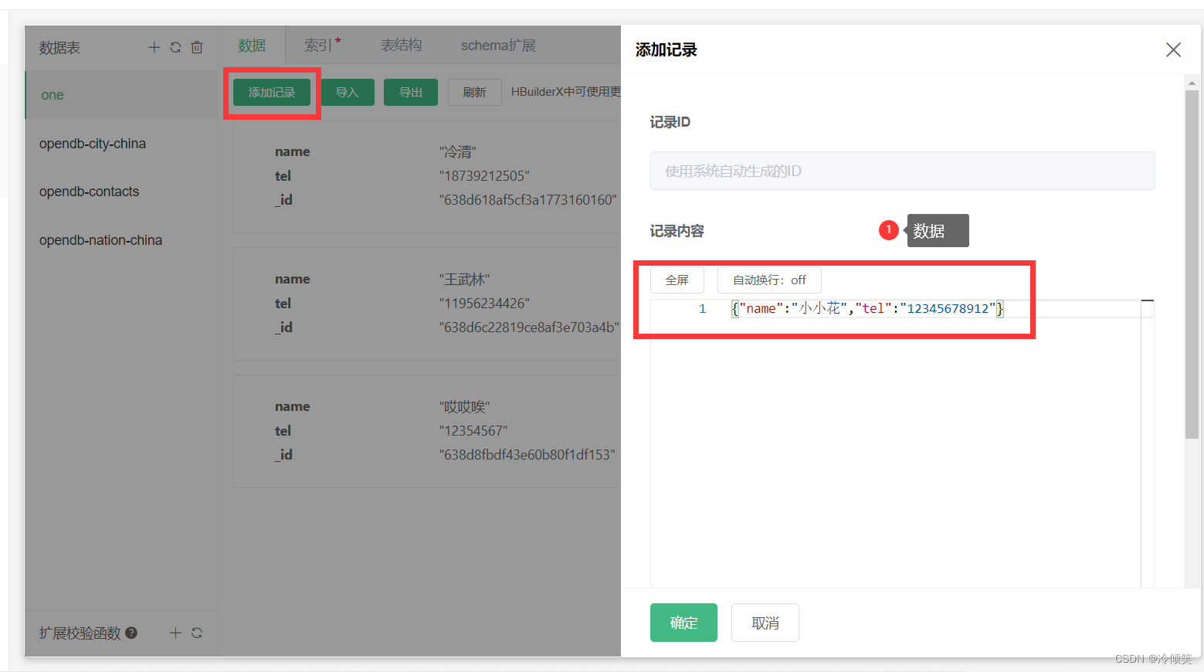Select name value "冷清"
The height and width of the screenshot is (672, 1204).
[x=457, y=152]
